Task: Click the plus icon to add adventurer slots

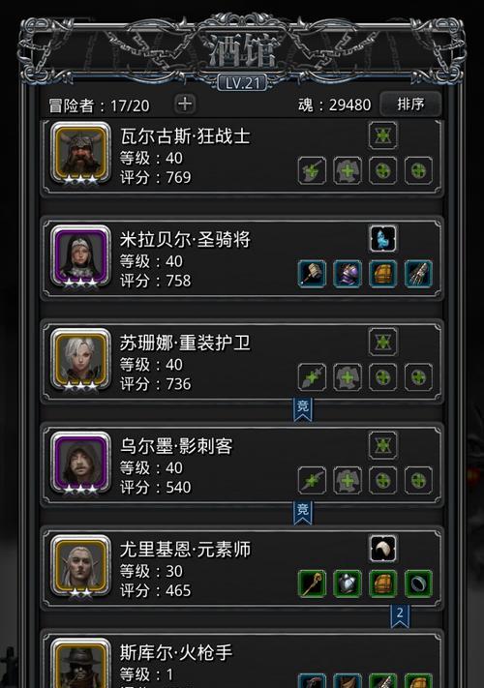Action: (185, 104)
